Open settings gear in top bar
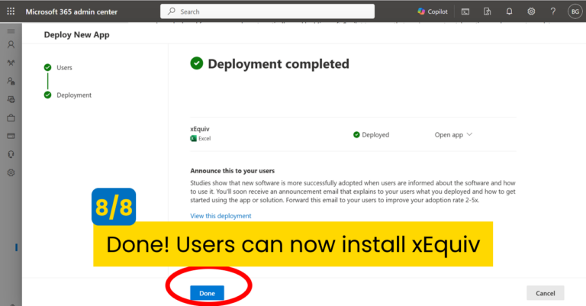 (x=531, y=11)
